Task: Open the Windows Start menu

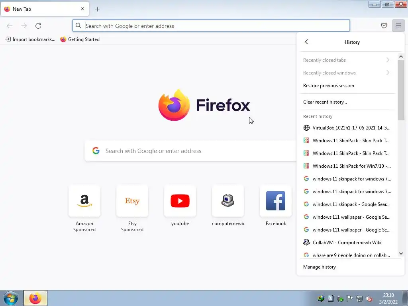Action: click(11, 298)
